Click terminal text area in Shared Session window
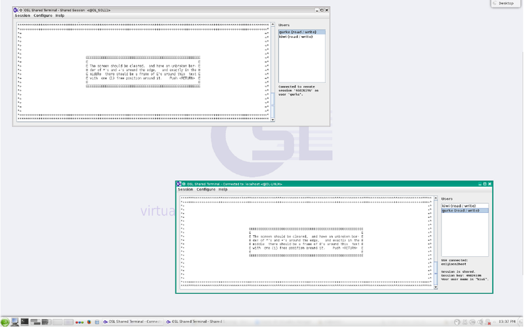This screenshot has width=524, height=327. pyautogui.click(x=143, y=72)
